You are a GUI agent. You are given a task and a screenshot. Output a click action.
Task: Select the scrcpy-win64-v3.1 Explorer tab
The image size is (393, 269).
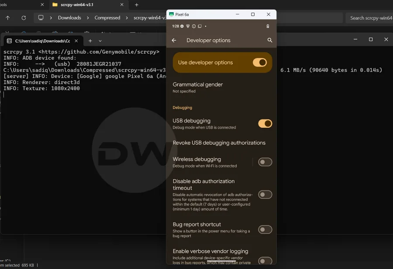(77, 5)
